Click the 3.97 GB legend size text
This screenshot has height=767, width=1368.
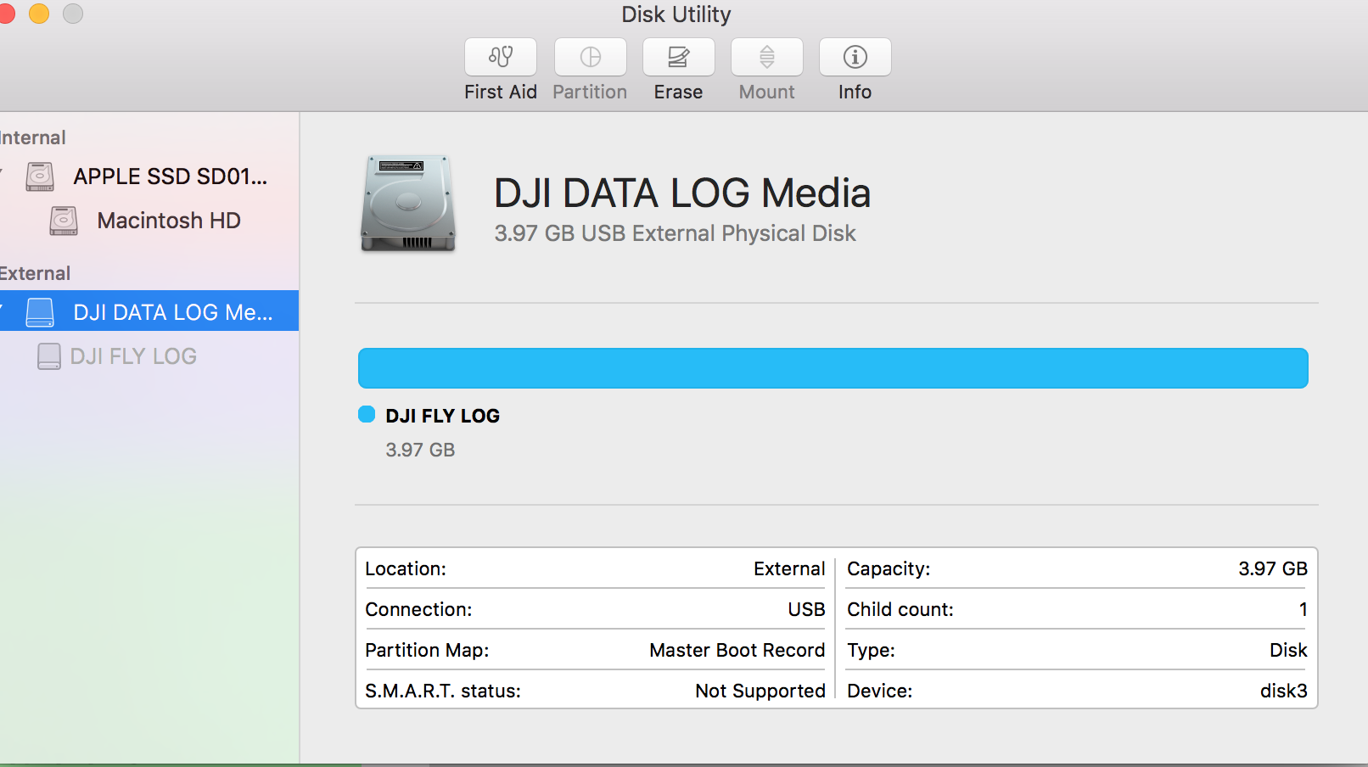coord(420,450)
